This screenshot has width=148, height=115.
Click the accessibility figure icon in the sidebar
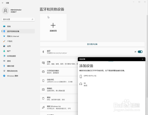click(4, 66)
